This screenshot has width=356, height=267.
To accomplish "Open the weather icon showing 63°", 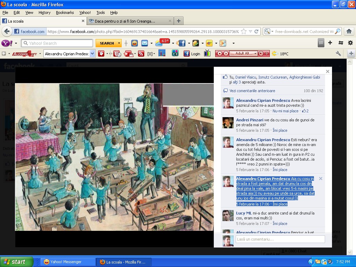I will click(x=162, y=42).
